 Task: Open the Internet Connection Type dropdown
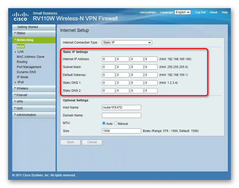[127, 43]
